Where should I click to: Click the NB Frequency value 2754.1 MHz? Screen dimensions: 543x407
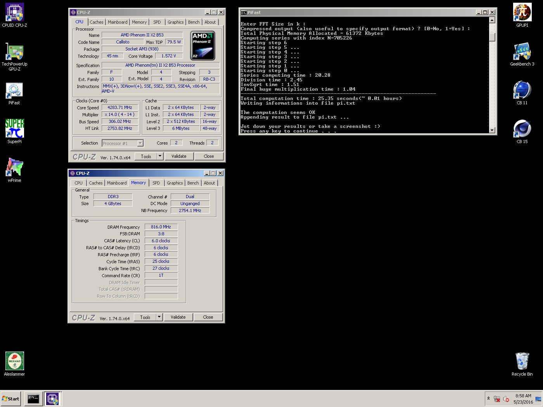(x=190, y=210)
